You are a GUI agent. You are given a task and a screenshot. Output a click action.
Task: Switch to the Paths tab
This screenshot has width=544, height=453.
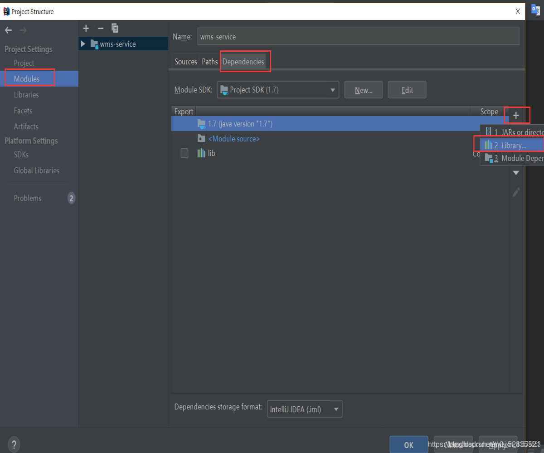(x=210, y=62)
